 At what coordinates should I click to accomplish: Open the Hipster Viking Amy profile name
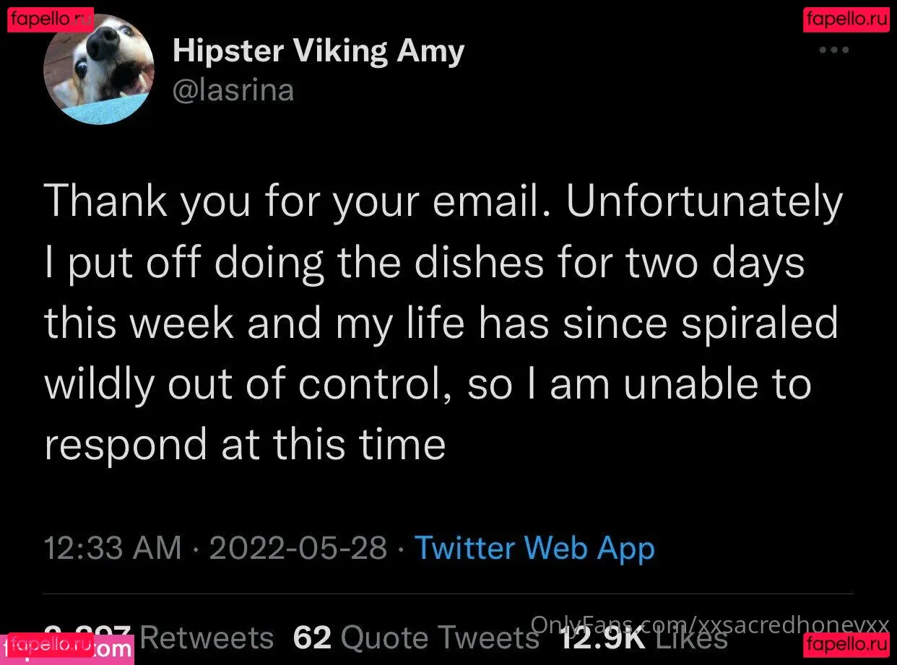pyautogui.click(x=318, y=51)
